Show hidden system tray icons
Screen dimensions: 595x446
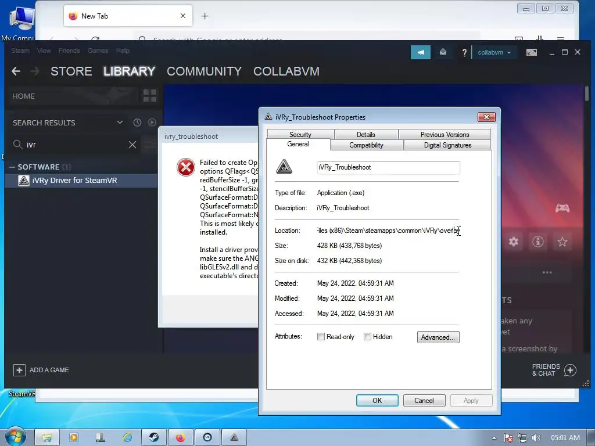(494, 438)
